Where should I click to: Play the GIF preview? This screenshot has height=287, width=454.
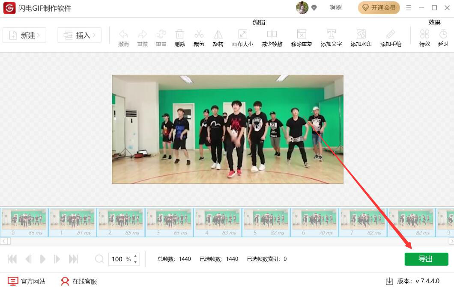click(x=42, y=259)
